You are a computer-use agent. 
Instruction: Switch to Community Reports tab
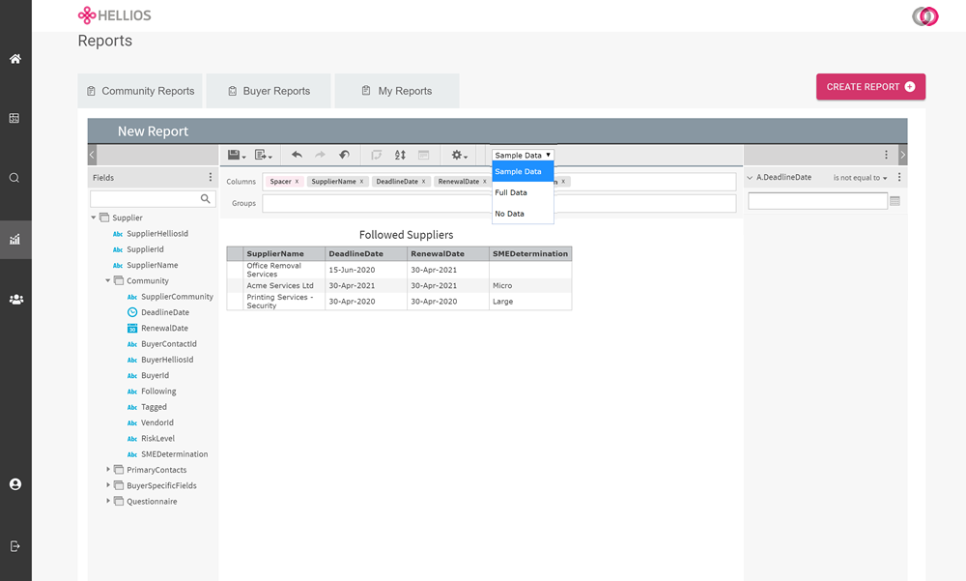coord(140,91)
